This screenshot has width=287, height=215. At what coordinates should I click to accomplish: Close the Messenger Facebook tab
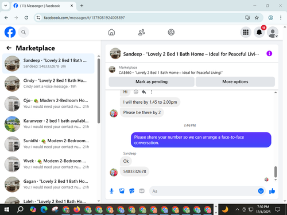tap(72, 6)
